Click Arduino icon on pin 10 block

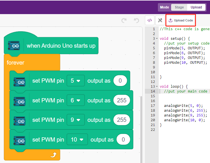point(19,141)
